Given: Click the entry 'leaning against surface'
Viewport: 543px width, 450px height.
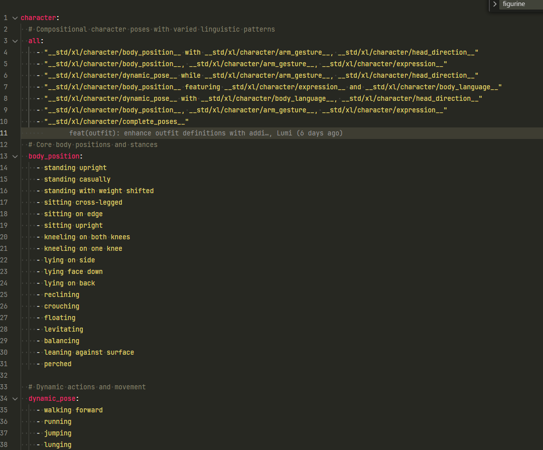Looking at the screenshot, I should point(89,352).
